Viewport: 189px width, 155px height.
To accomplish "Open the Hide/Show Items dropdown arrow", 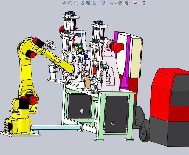I will click(x=116, y=3).
